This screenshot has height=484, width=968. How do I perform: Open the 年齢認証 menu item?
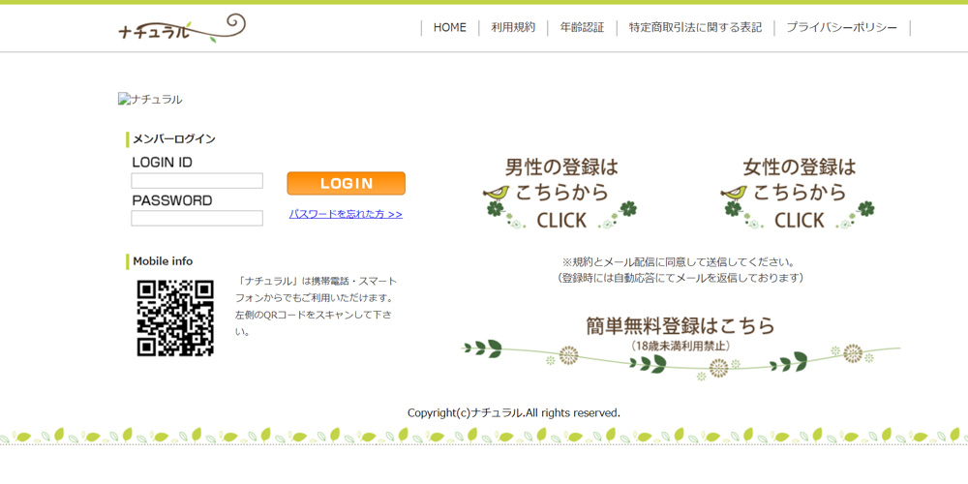coord(582,28)
